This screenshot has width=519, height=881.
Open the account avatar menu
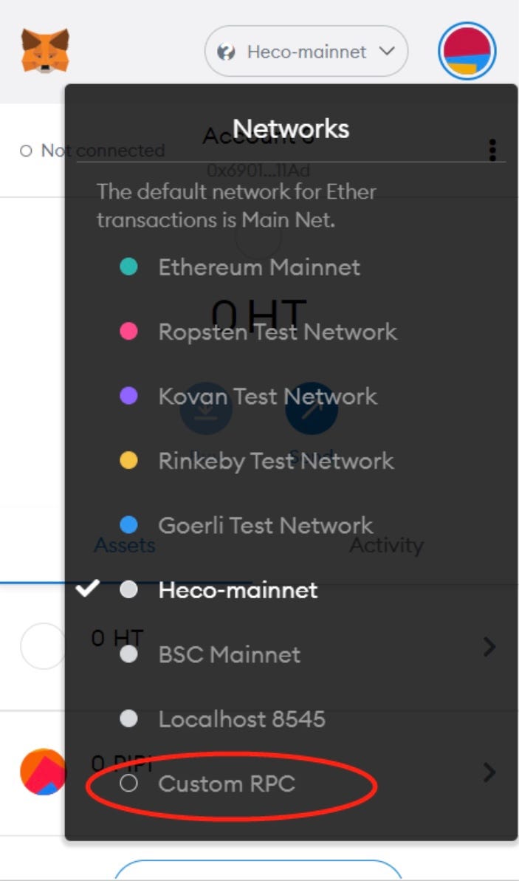(x=467, y=51)
